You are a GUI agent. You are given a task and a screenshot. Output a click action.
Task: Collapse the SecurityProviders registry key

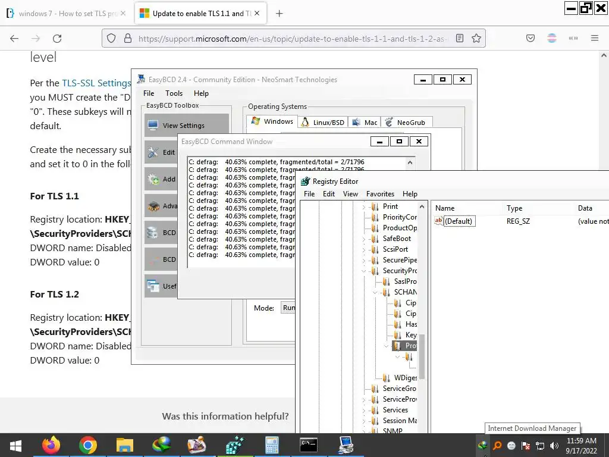pyautogui.click(x=363, y=271)
